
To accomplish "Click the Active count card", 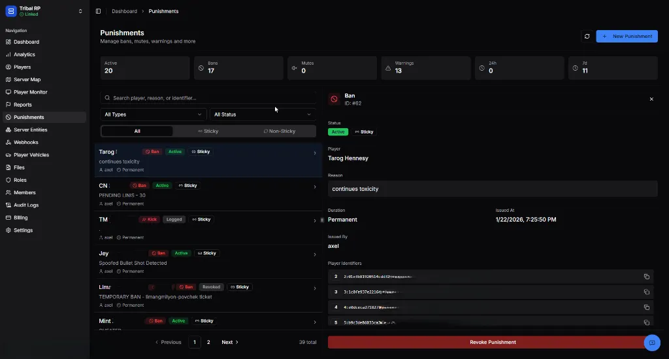I will tap(145, 68).
